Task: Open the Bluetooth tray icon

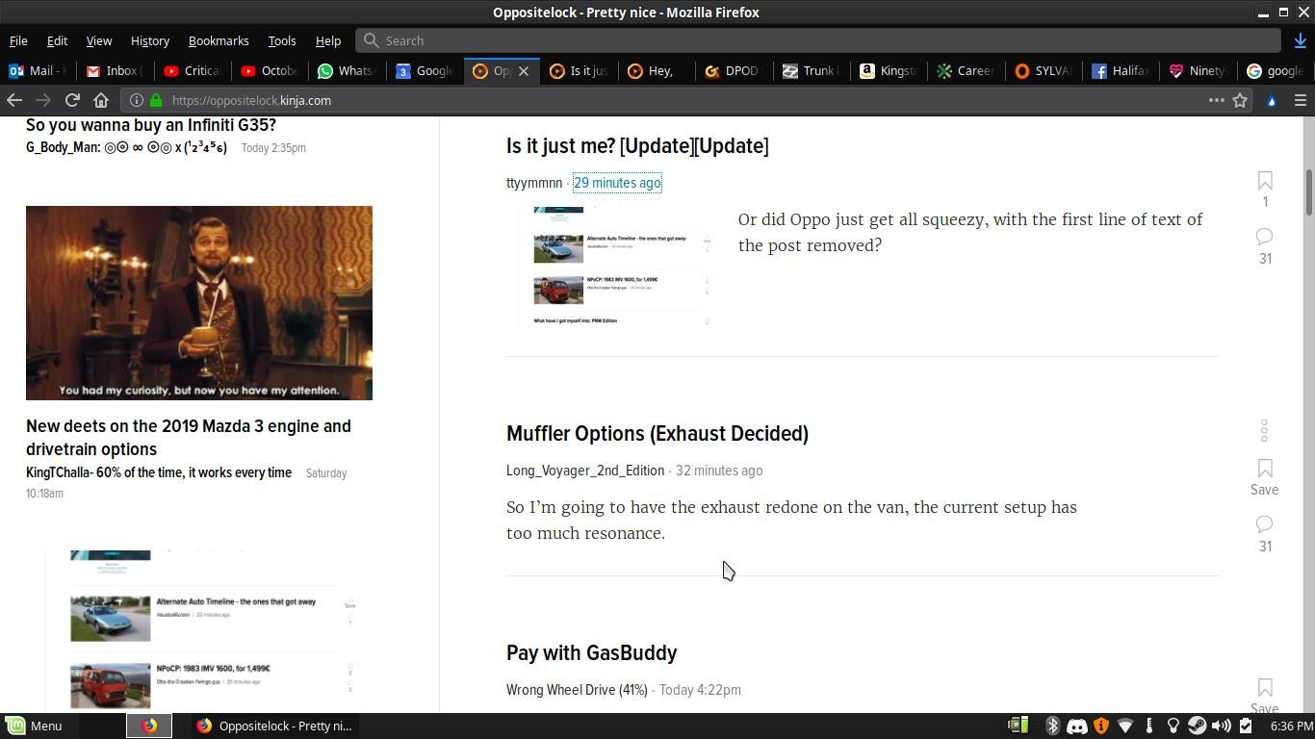Action: pyautogui.click(x=1053, y=726)
